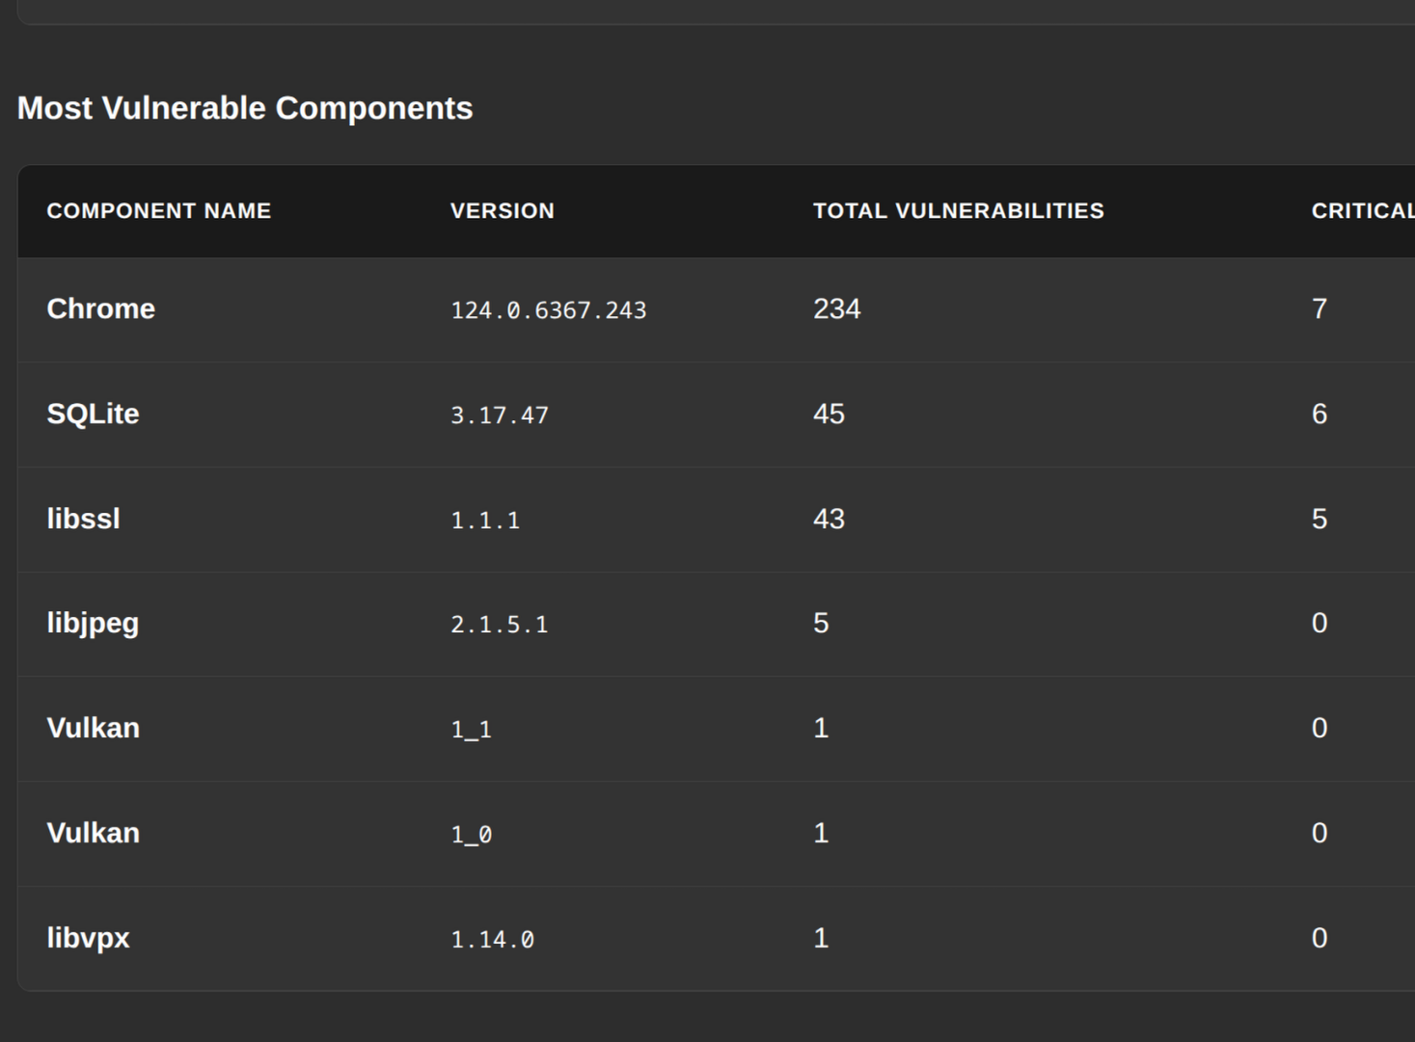Open Chrome's 234 total vulnerabilities count
Screen dimensions: 1415x1042
pos(837,309)
